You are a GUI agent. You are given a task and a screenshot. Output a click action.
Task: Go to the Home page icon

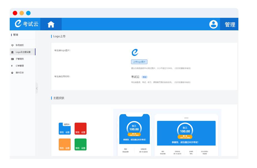(x=51, y=24)
